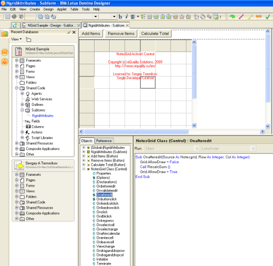Select the Onbeforeedit event
The width and height of the screenshot is (273, 266).
tap(106, 186)
